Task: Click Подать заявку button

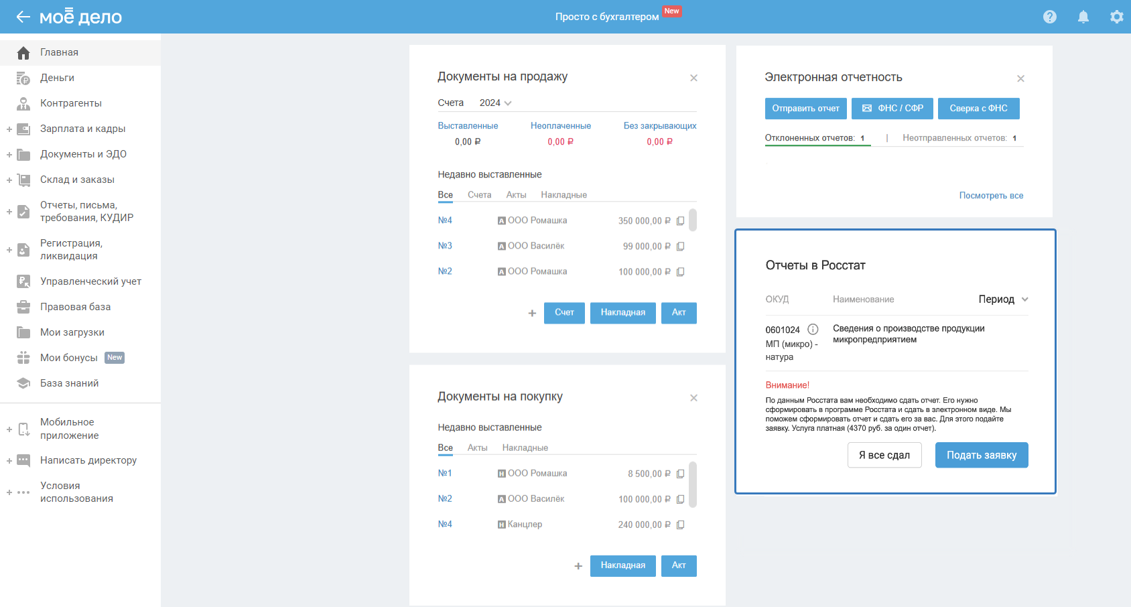Action: (x=982, y=456)
